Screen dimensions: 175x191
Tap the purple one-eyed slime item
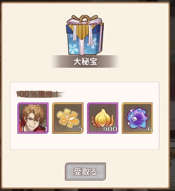pos(137,118)
